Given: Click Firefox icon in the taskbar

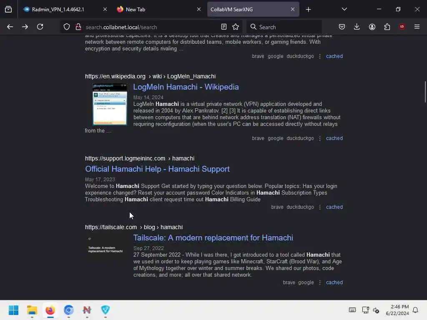Looking at the screenshot, I should 50,310.
